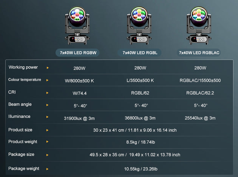Screen dimensions: 238x177
Task: Click the orange arrow beside Product size
Action: pyautogui.click(x=48, y=130)
